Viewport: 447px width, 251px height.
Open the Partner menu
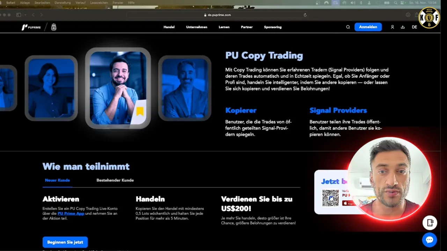click(247, 27)
